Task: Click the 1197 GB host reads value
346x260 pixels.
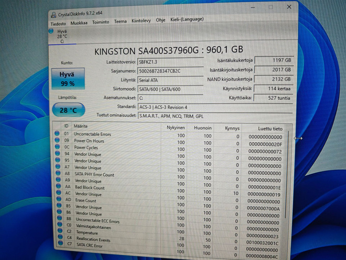Action: click(x=274, y=60)
